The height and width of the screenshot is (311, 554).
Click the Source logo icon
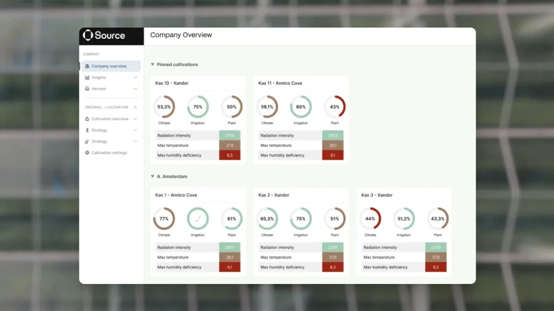pos(88,35)
